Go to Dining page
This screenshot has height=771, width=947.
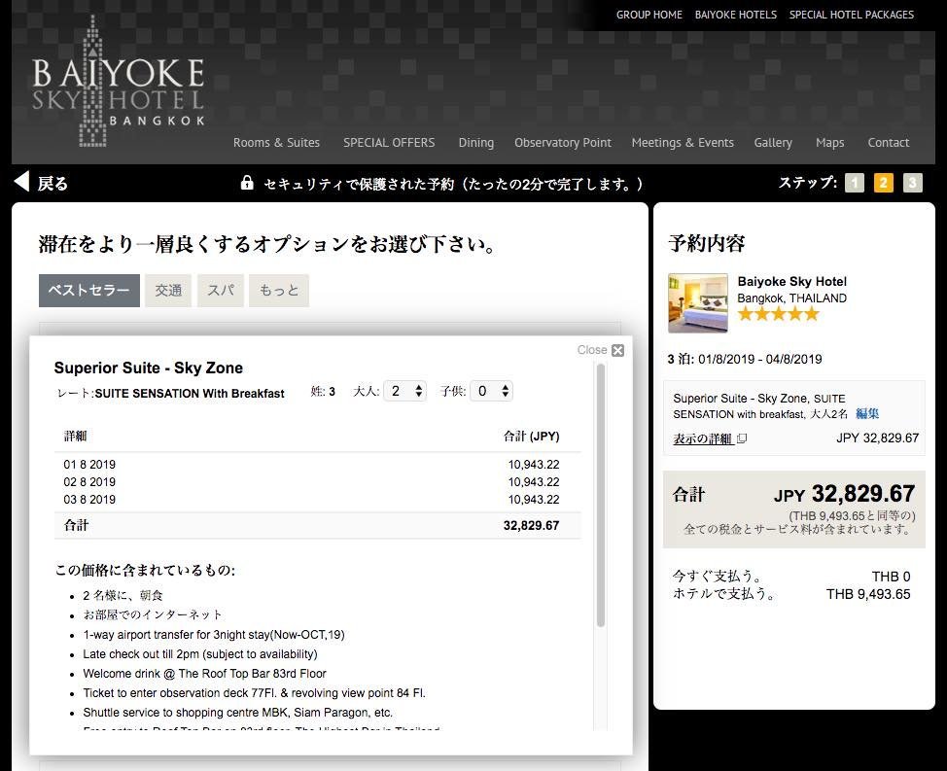pos(475,143)
